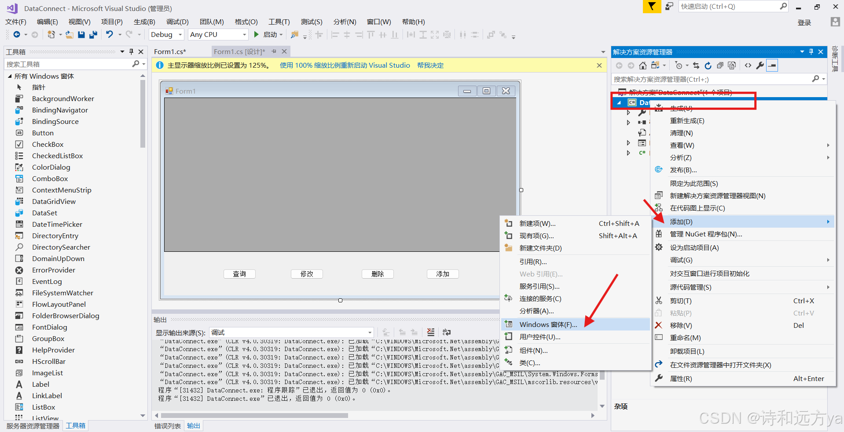Select DataGridView control in Toolbox
The width and height of the screenshot is (844, 432).
(54, 201)
